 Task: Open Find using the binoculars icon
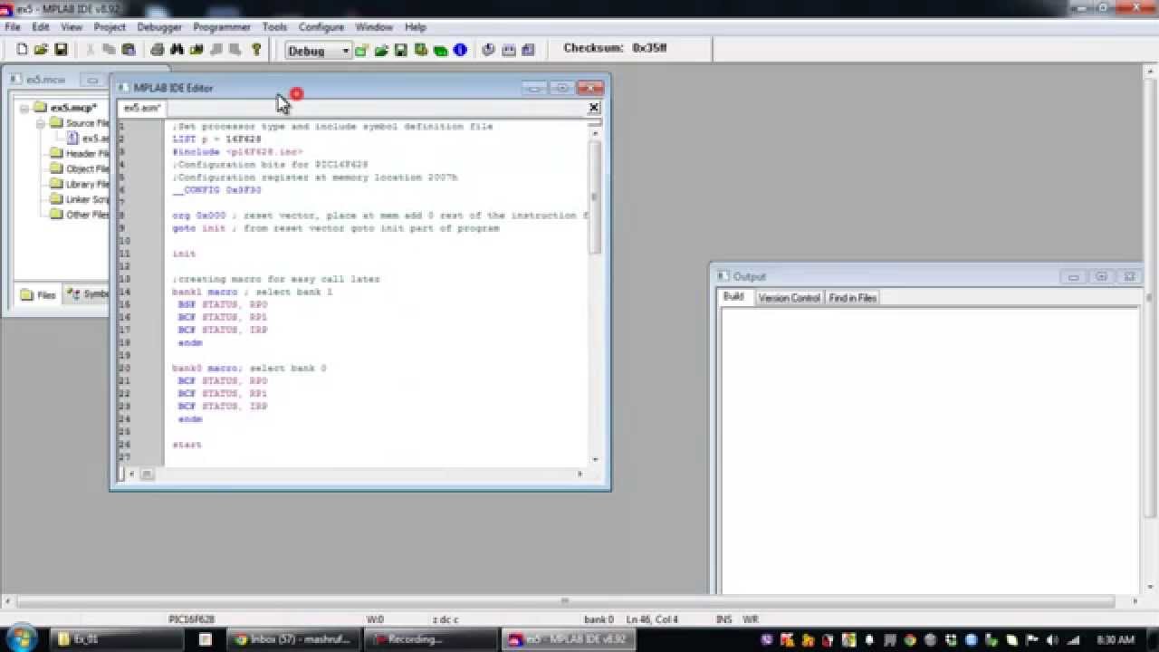(177, 50)
